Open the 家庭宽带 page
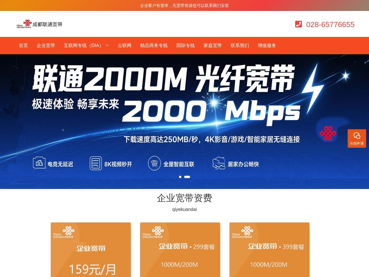The width and height of the screenshot is (369, 277). tap(212, 45)
